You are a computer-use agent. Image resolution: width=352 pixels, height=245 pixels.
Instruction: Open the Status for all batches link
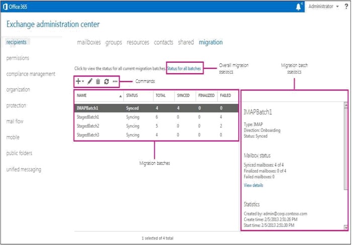(184, 69)
